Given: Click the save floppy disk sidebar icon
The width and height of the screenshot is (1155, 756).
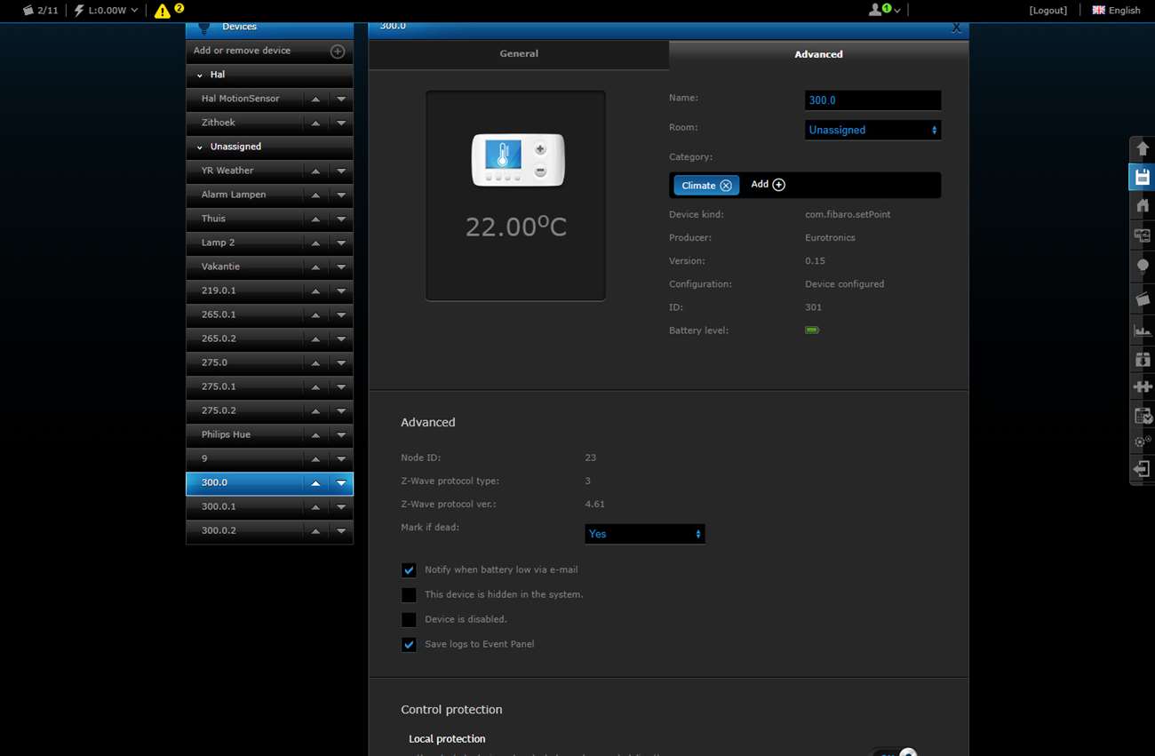Looking at the screenshot, I should [x=1142, y=177].
